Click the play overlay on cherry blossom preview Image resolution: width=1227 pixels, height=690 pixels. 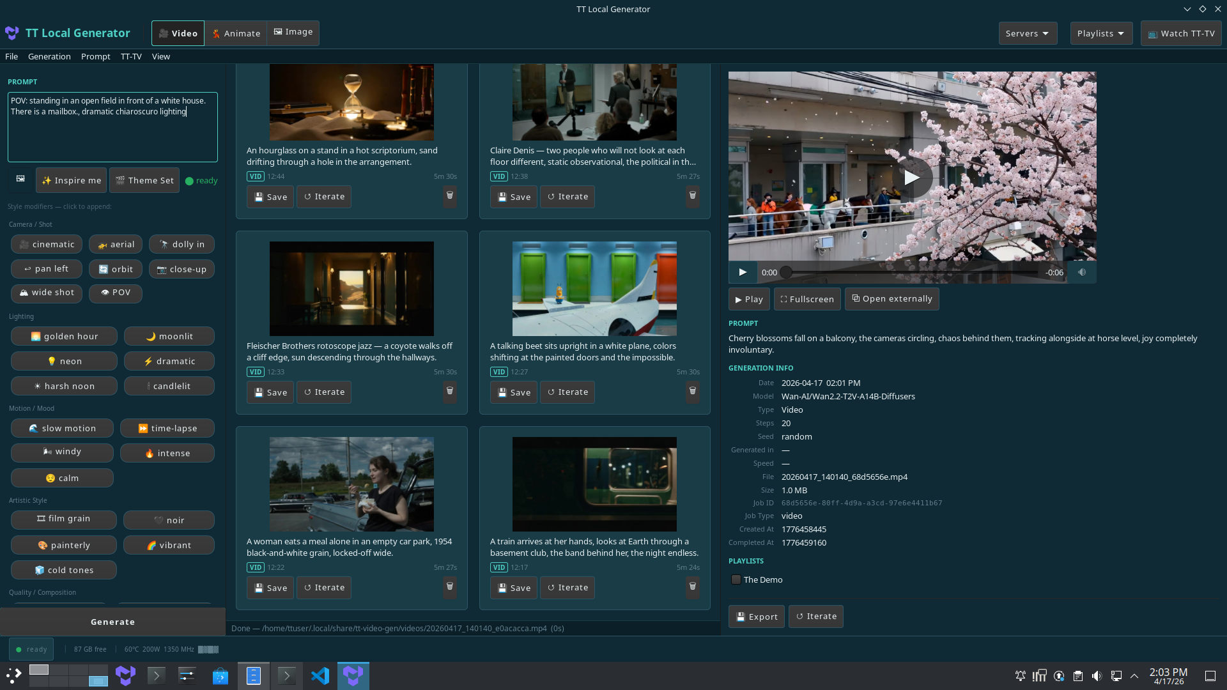[912, 178]
